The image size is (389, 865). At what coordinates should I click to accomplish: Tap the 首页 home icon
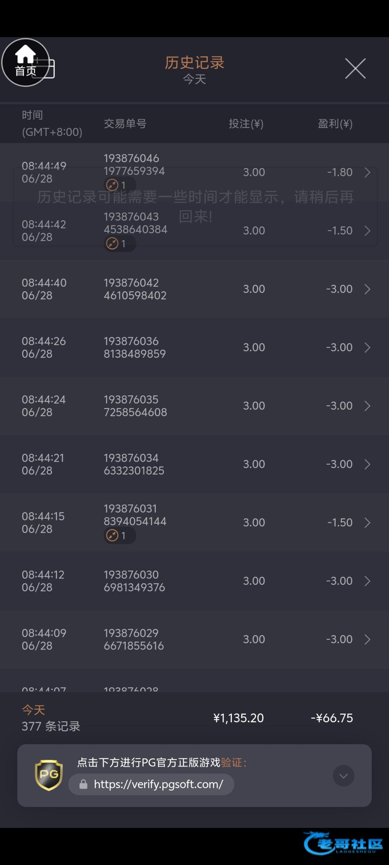pyautogui.click(x=26, y=62)
